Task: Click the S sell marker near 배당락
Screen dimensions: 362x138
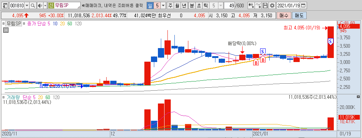Action: (x=263, y=51)
